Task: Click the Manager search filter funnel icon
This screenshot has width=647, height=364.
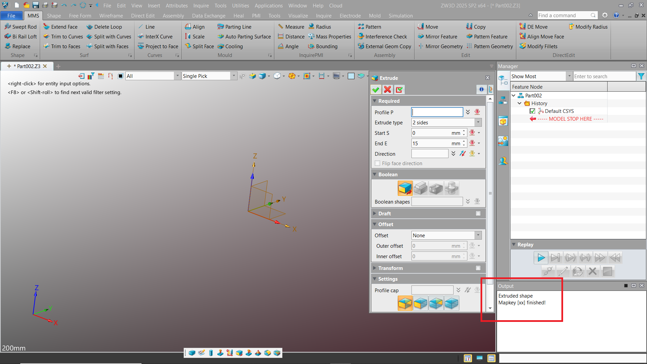Action: [641, 76]
